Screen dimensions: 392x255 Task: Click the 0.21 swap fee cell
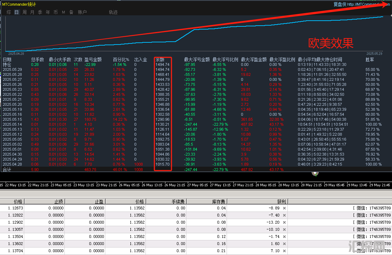pyautogui.click(x=222, y=251)
